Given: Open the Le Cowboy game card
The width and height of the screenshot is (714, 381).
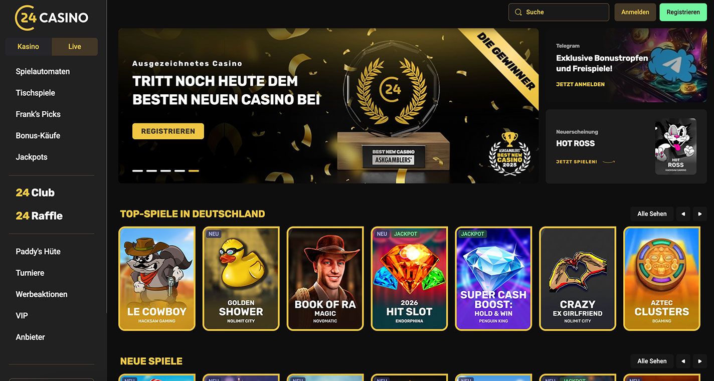Looking at the screenshot, I should [x=157, y=279].
